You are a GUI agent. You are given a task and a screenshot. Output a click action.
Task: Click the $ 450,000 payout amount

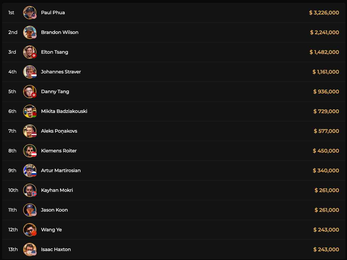coord(326,151)
